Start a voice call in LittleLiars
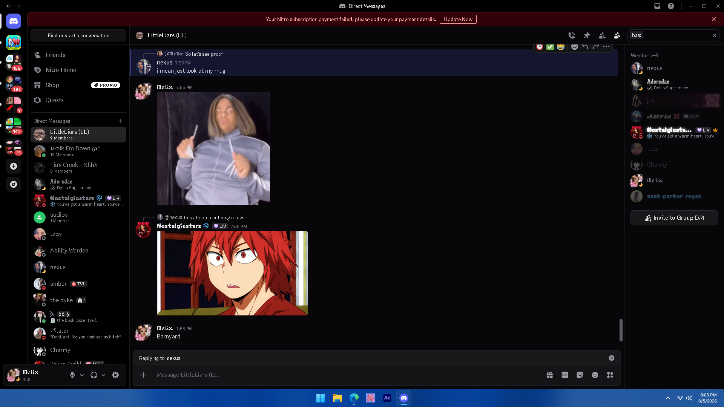 click(x=572, y=35)
